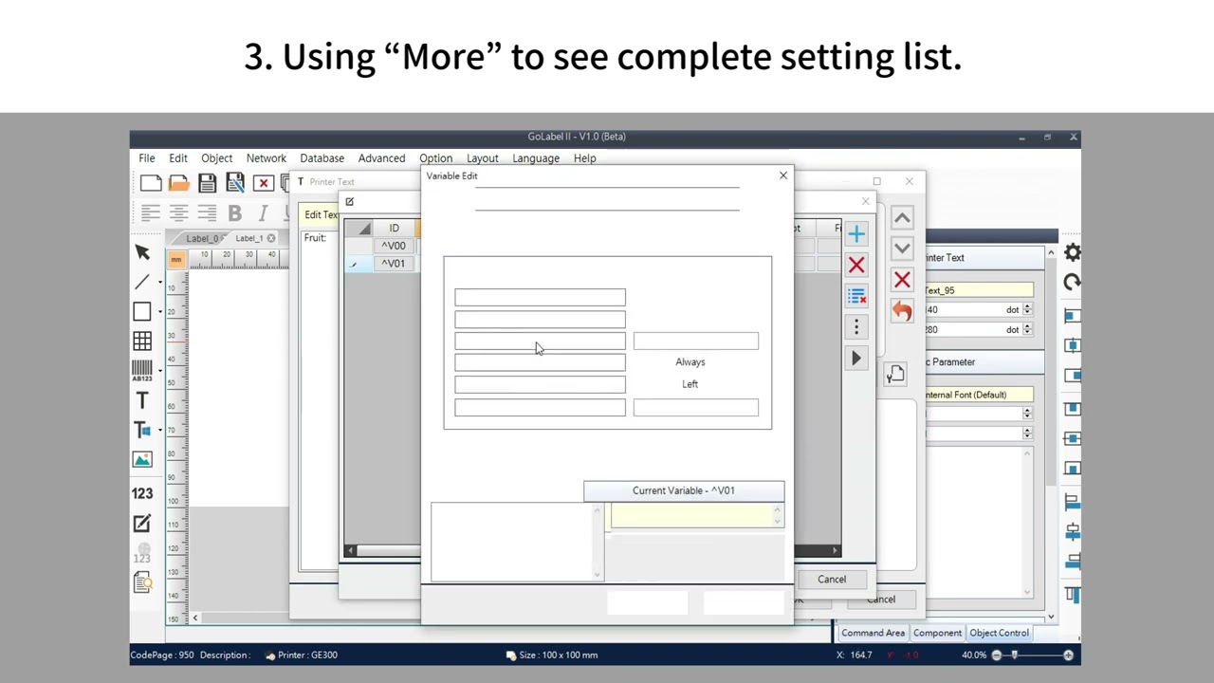Click the play arrow button
Image resolution: width=1214 pixels, height=683 pixels.
(x=856, y=359)
